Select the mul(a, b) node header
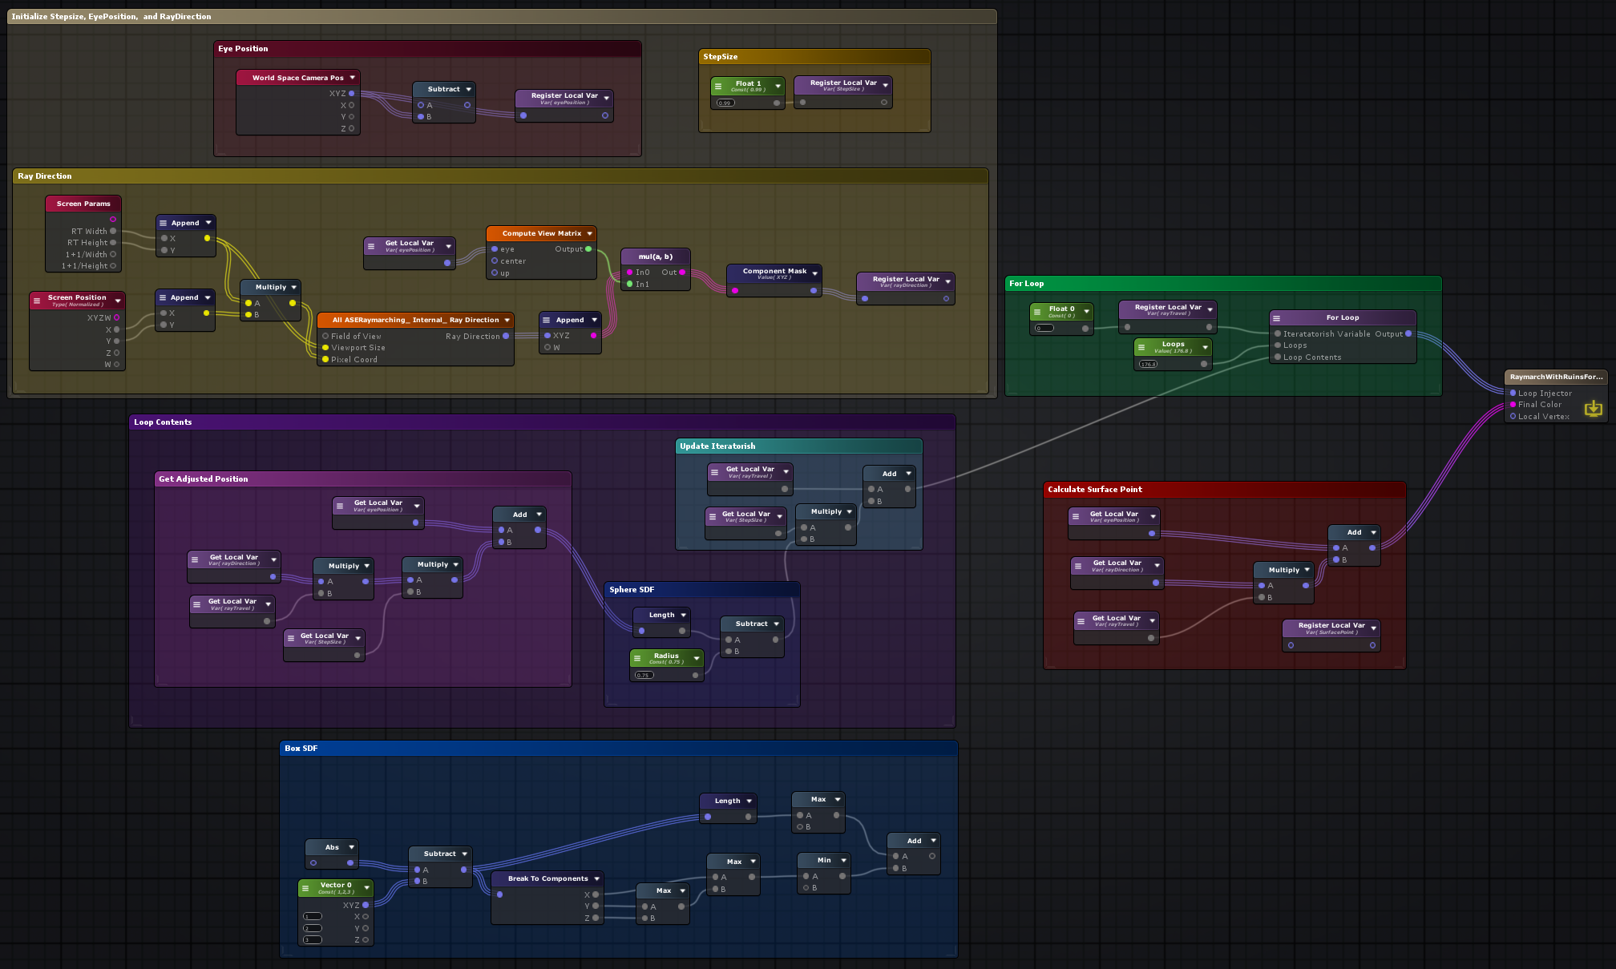The height and width of the screenshot is (969, 1616). pos(655,256)
